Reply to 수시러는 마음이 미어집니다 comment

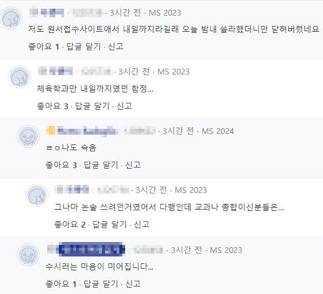[x=101, y=284]
